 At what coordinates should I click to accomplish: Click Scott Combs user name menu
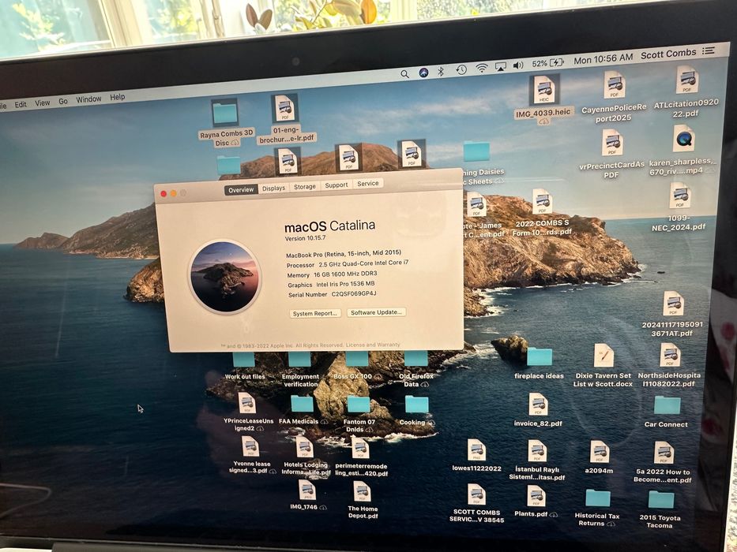(x=668, y=54)
